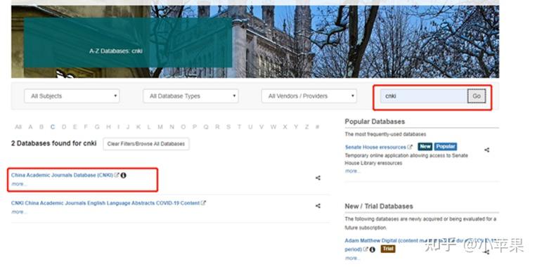The image size is (537, 267).
Task: Open Senate House eresources link
Action: pyautogui.click(x=375, y=147)
